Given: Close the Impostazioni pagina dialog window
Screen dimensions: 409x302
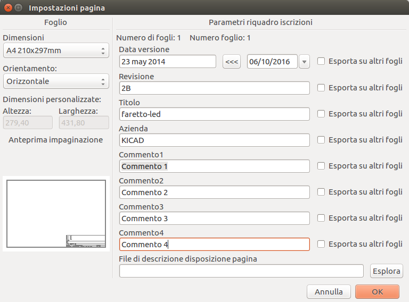Looking at the screenshot, I should click(8, 8).
